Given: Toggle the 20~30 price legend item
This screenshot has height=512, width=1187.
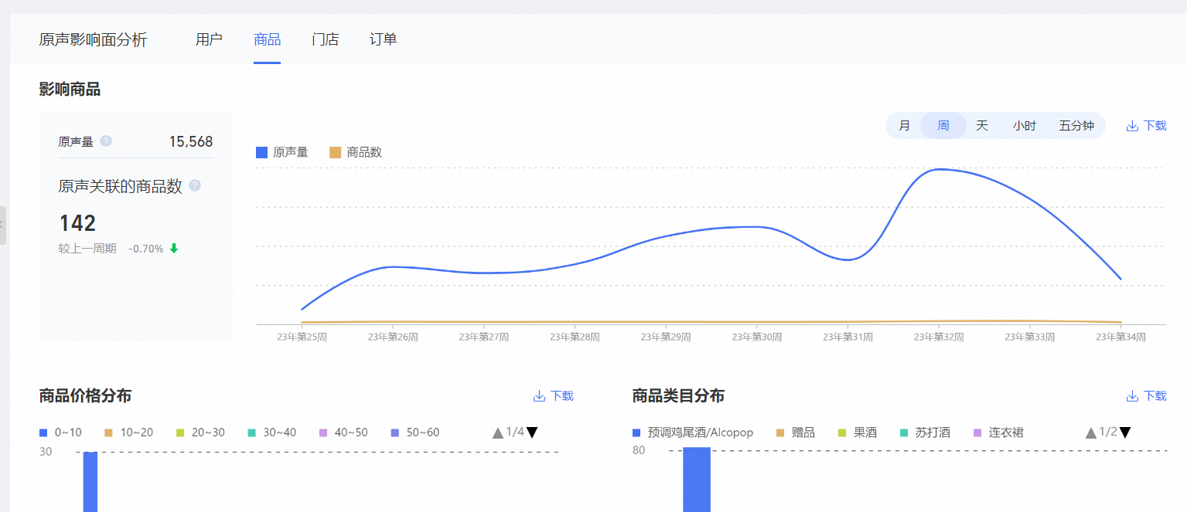Looking at the screenshot, I should pos(200,432).
